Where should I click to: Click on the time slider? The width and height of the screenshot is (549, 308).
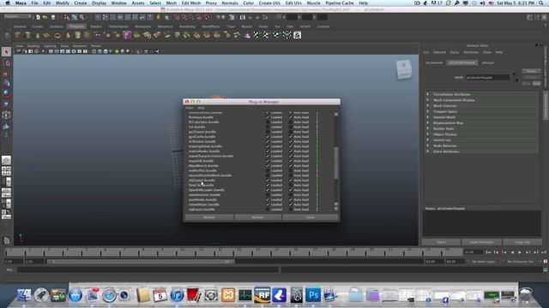tap(234, 252)
